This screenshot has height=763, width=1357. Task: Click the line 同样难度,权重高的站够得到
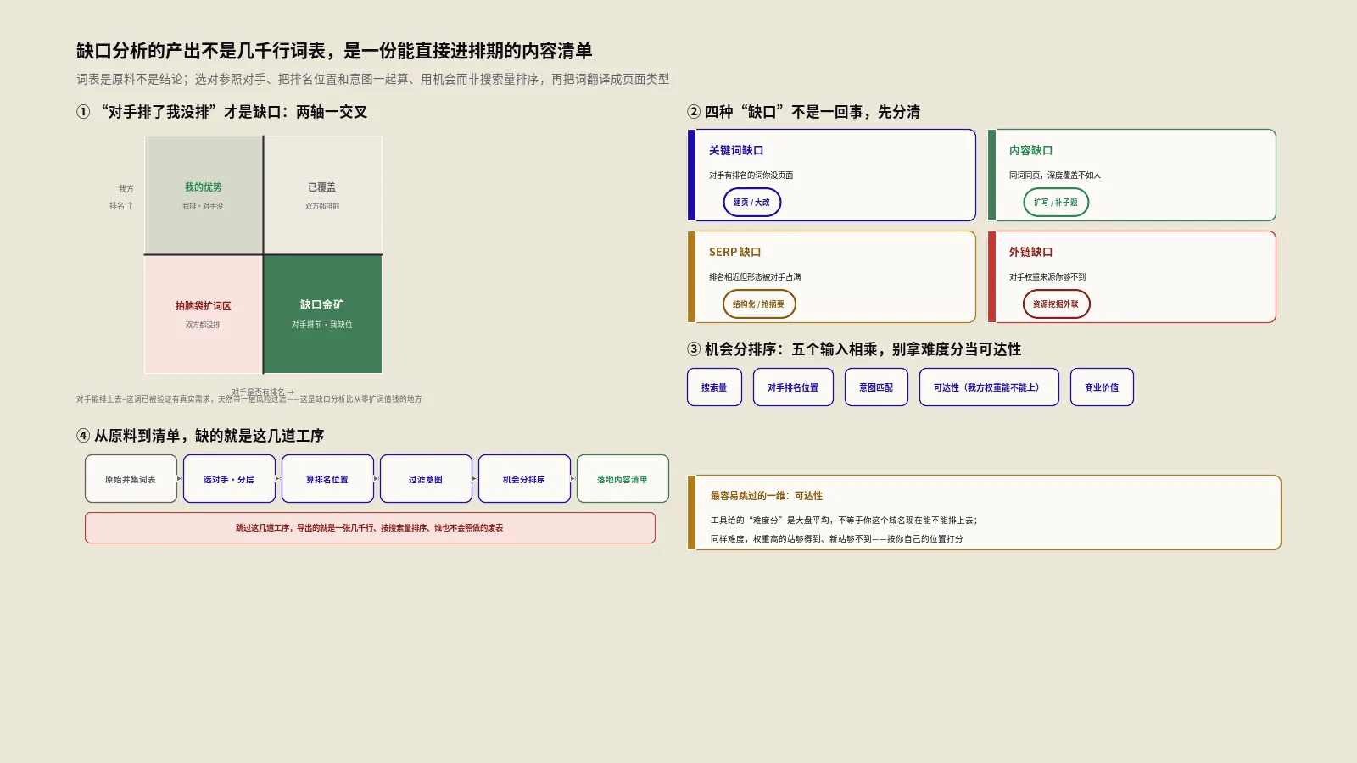(837, 539)
